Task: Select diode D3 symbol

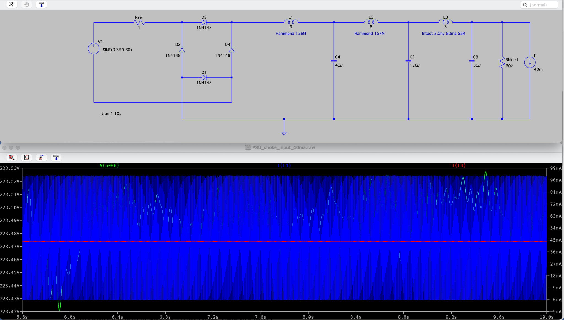Action: (x=204, y=22)
